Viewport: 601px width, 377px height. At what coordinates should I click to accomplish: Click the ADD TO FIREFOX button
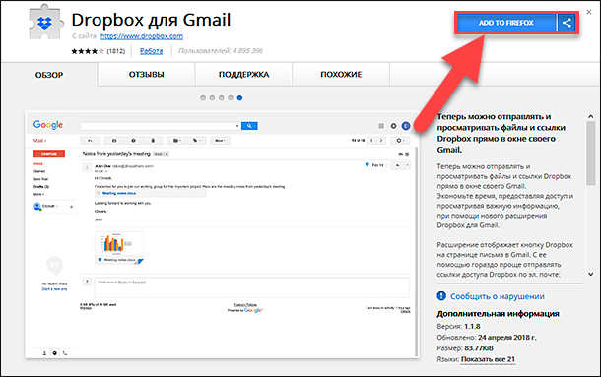point(506,23)
